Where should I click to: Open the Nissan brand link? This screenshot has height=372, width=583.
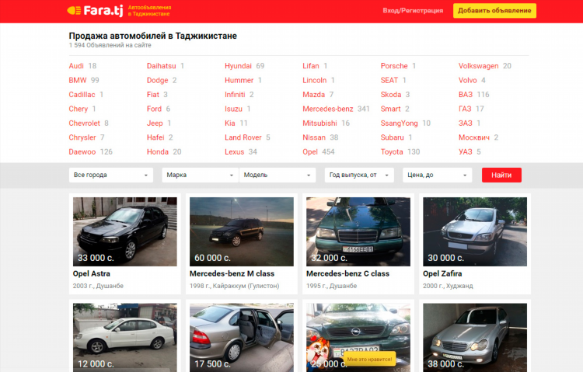click(x=314, y=137)
